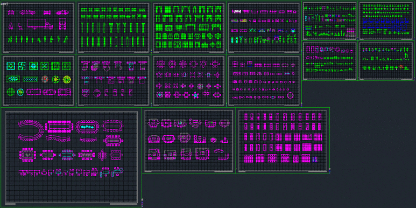Select the magenta tree elevation symbol
416x208 pixels.
click(x=11, y=26)
